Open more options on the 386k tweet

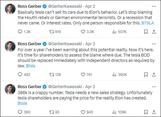(154, 87)
